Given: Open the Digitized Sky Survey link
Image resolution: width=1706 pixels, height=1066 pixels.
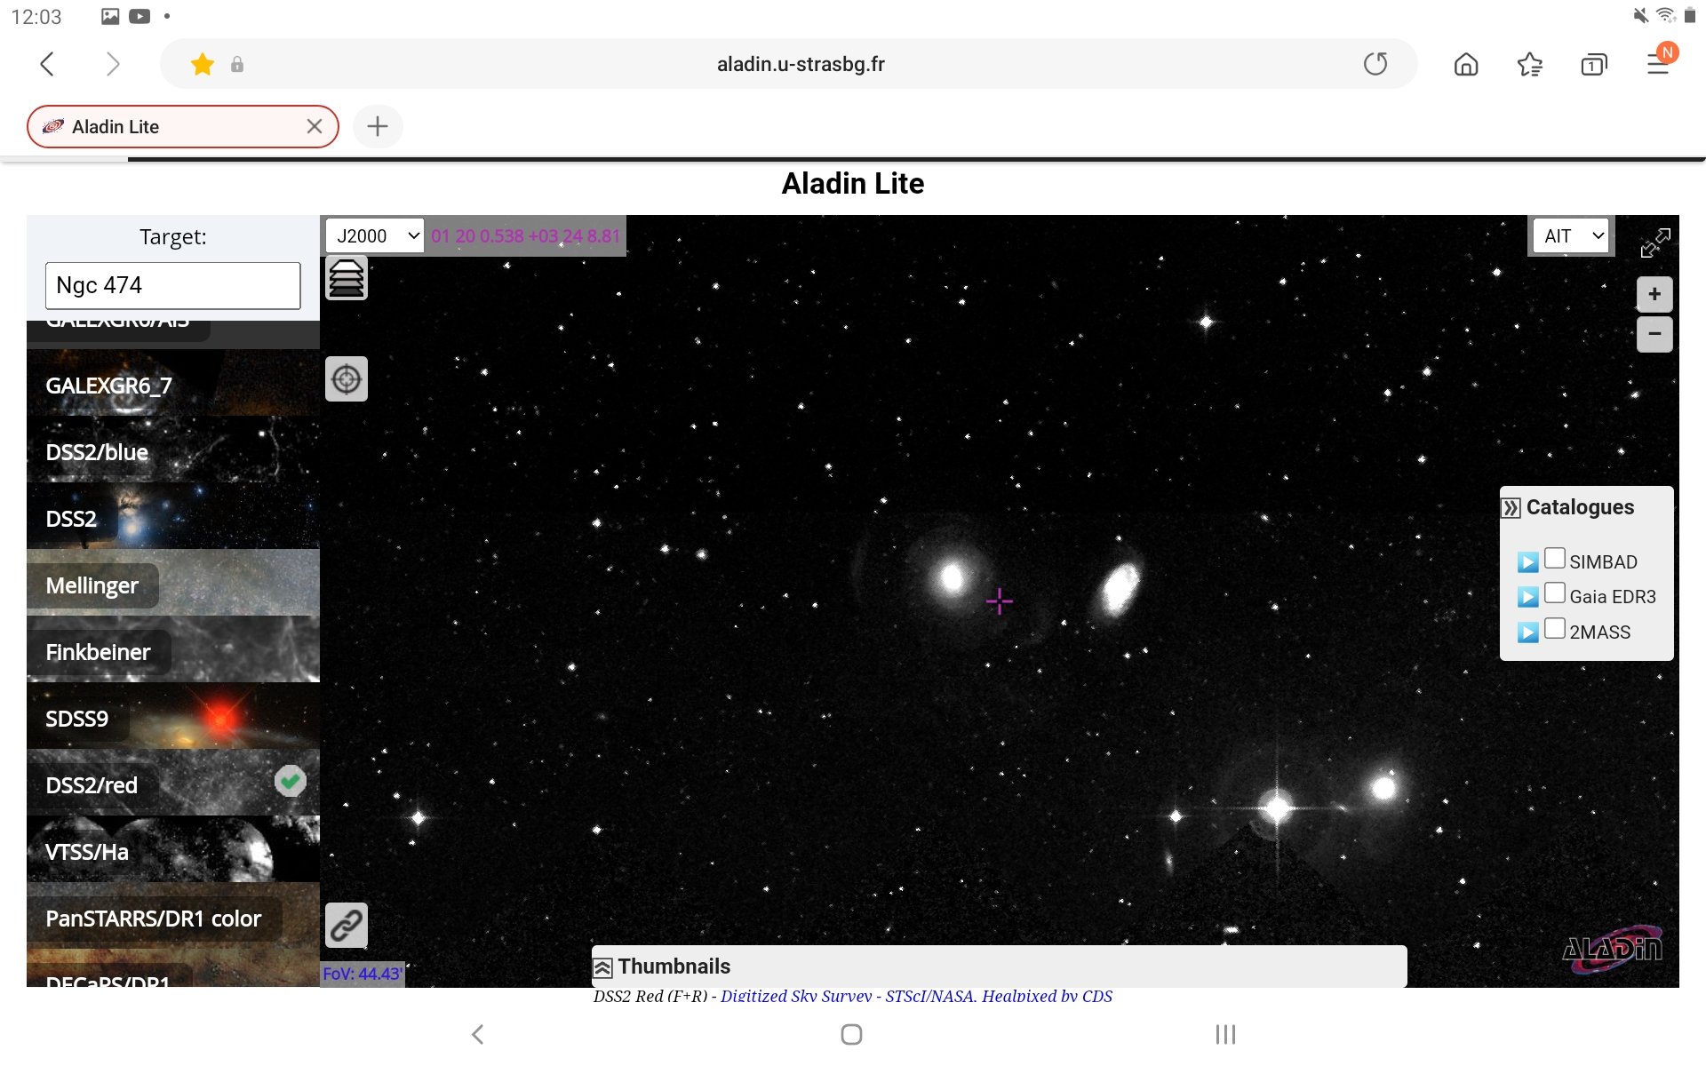Looking at the screenshot, I should tap(916, 996).
